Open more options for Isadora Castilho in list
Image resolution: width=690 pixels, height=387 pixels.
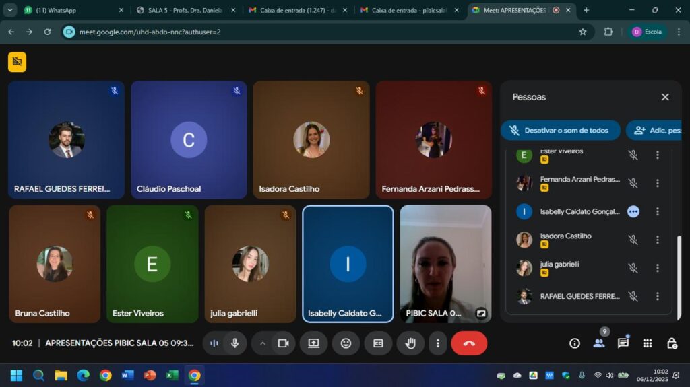(x=658, y=240)
